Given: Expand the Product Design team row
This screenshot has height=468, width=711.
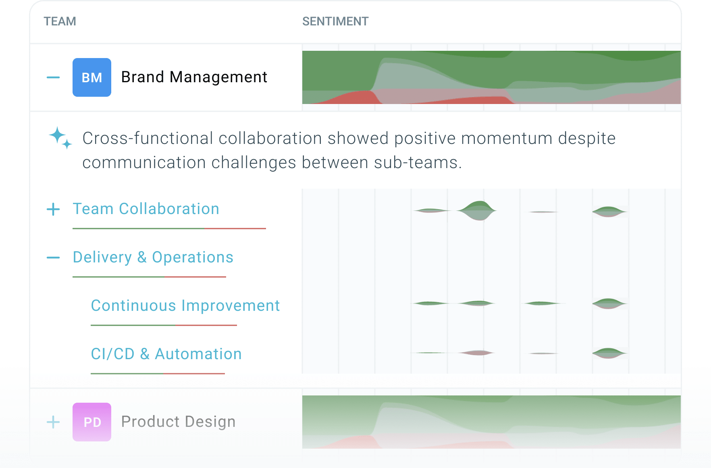Looking at the screenshot, I should [x=53, y=422].
